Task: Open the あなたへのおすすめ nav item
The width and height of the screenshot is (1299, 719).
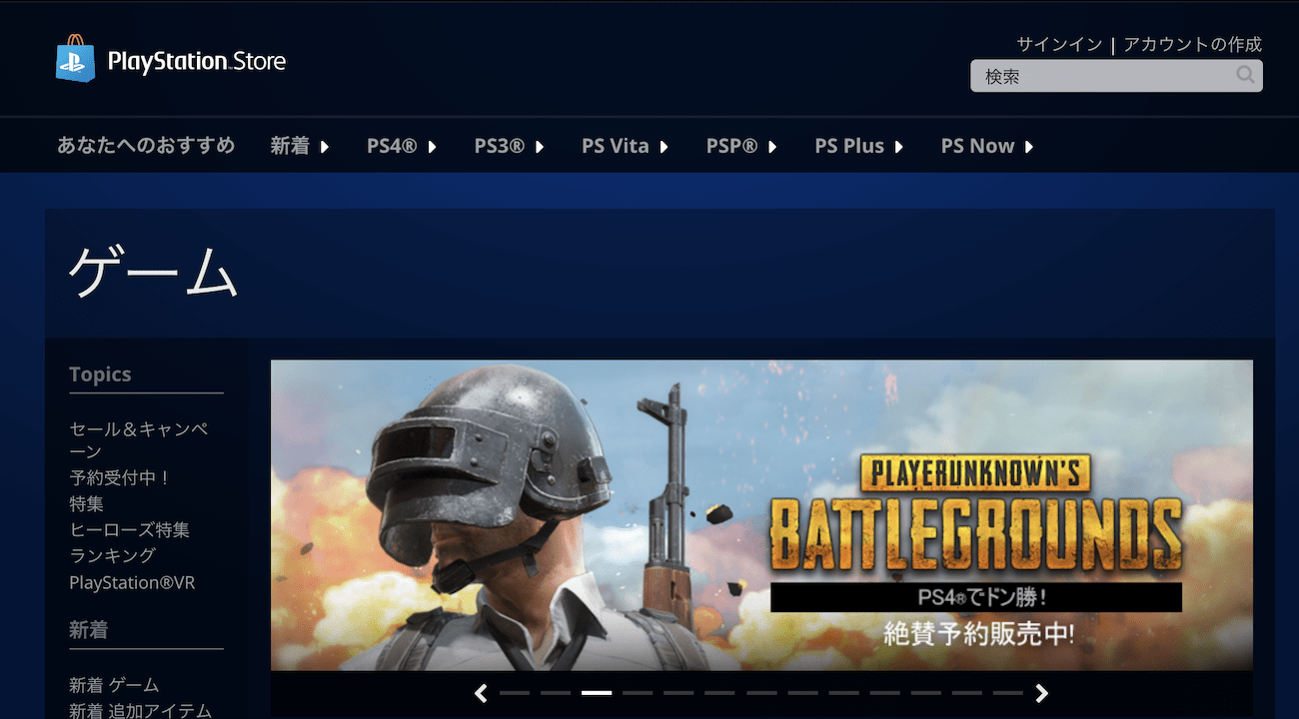Action: click(146, 146)
